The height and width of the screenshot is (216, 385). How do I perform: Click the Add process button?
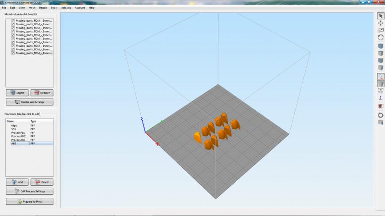17,182
